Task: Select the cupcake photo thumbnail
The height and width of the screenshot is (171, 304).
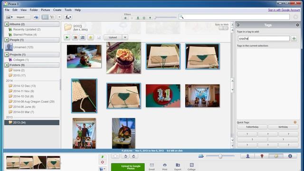Action: coord(123,58)
